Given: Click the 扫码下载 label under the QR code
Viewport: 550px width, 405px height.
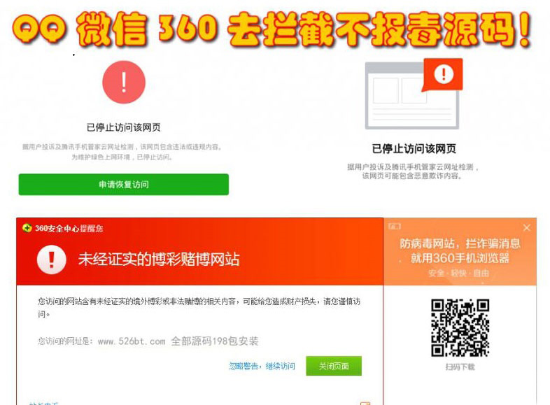Looking at the screenshot, I should point(460,367).
